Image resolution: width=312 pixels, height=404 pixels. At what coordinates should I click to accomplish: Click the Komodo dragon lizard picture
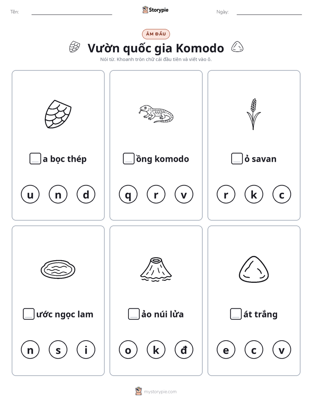coord(156,114)
